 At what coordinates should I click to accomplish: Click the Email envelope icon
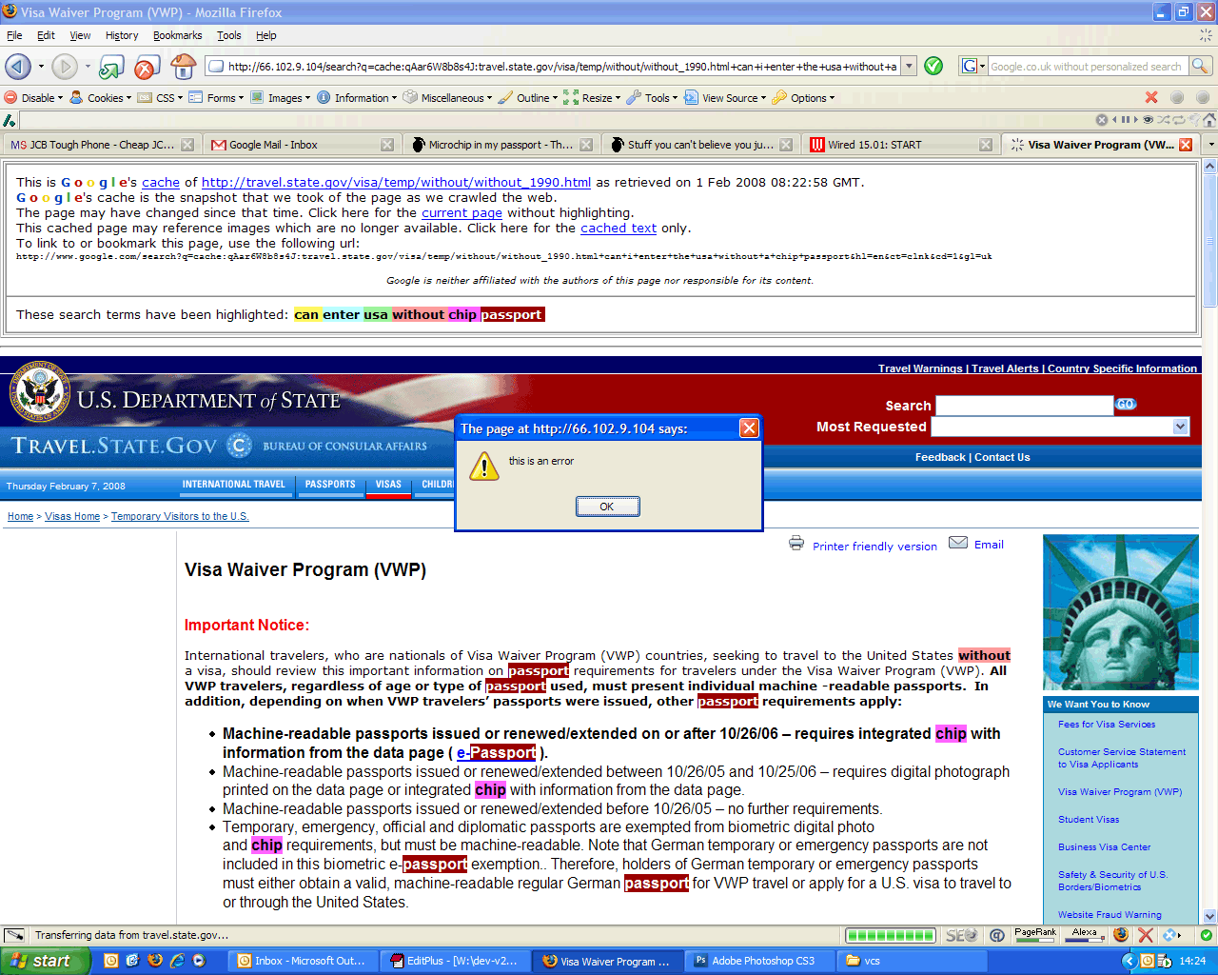[x=958, y=543]
